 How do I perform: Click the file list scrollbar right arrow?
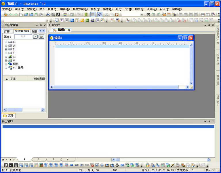(43, 110)
